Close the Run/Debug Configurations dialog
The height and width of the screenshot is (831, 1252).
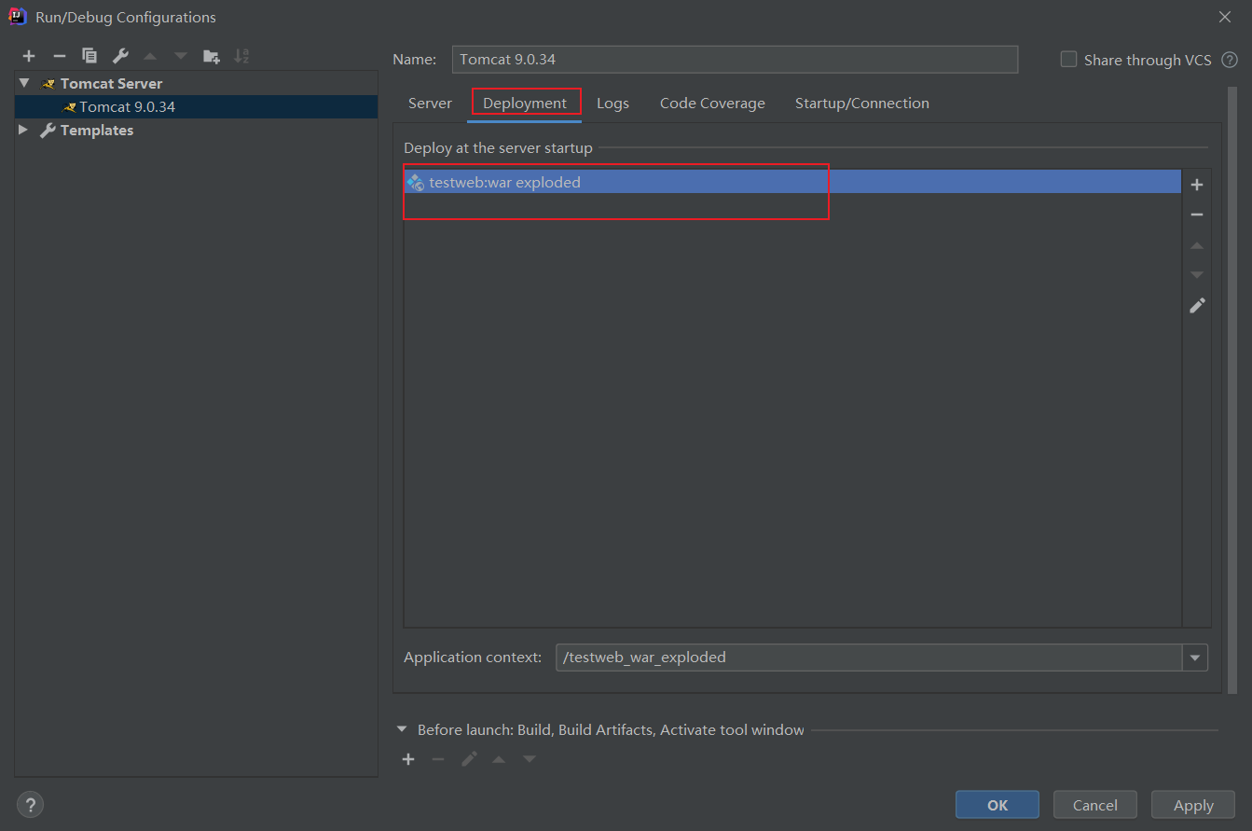pyautogui.click(x=1225, y=17)
